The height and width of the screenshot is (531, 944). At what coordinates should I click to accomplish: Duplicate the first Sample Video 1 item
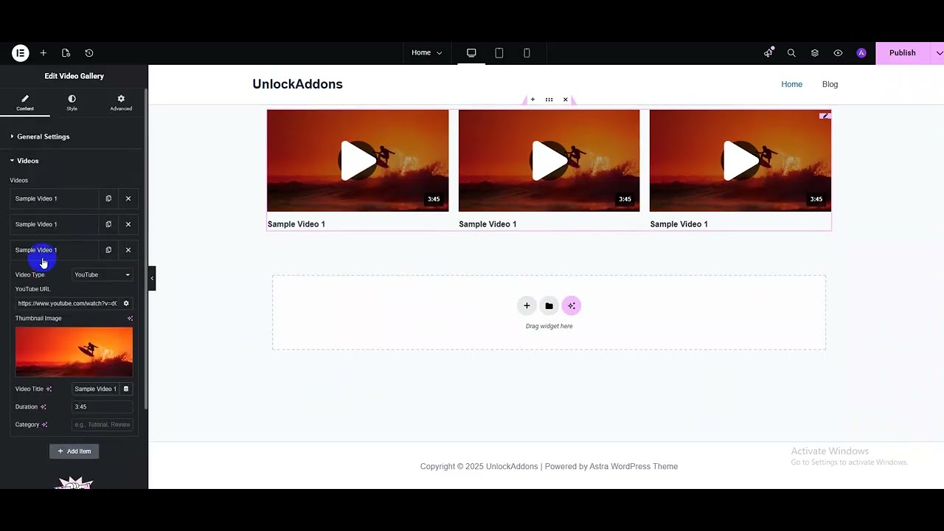(108, 198)
